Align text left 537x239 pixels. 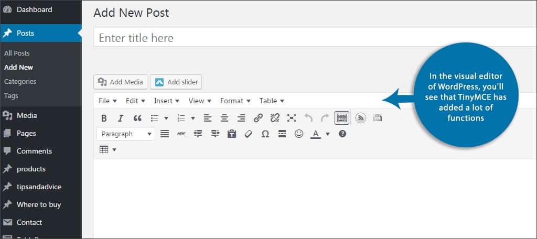(208, 118)
